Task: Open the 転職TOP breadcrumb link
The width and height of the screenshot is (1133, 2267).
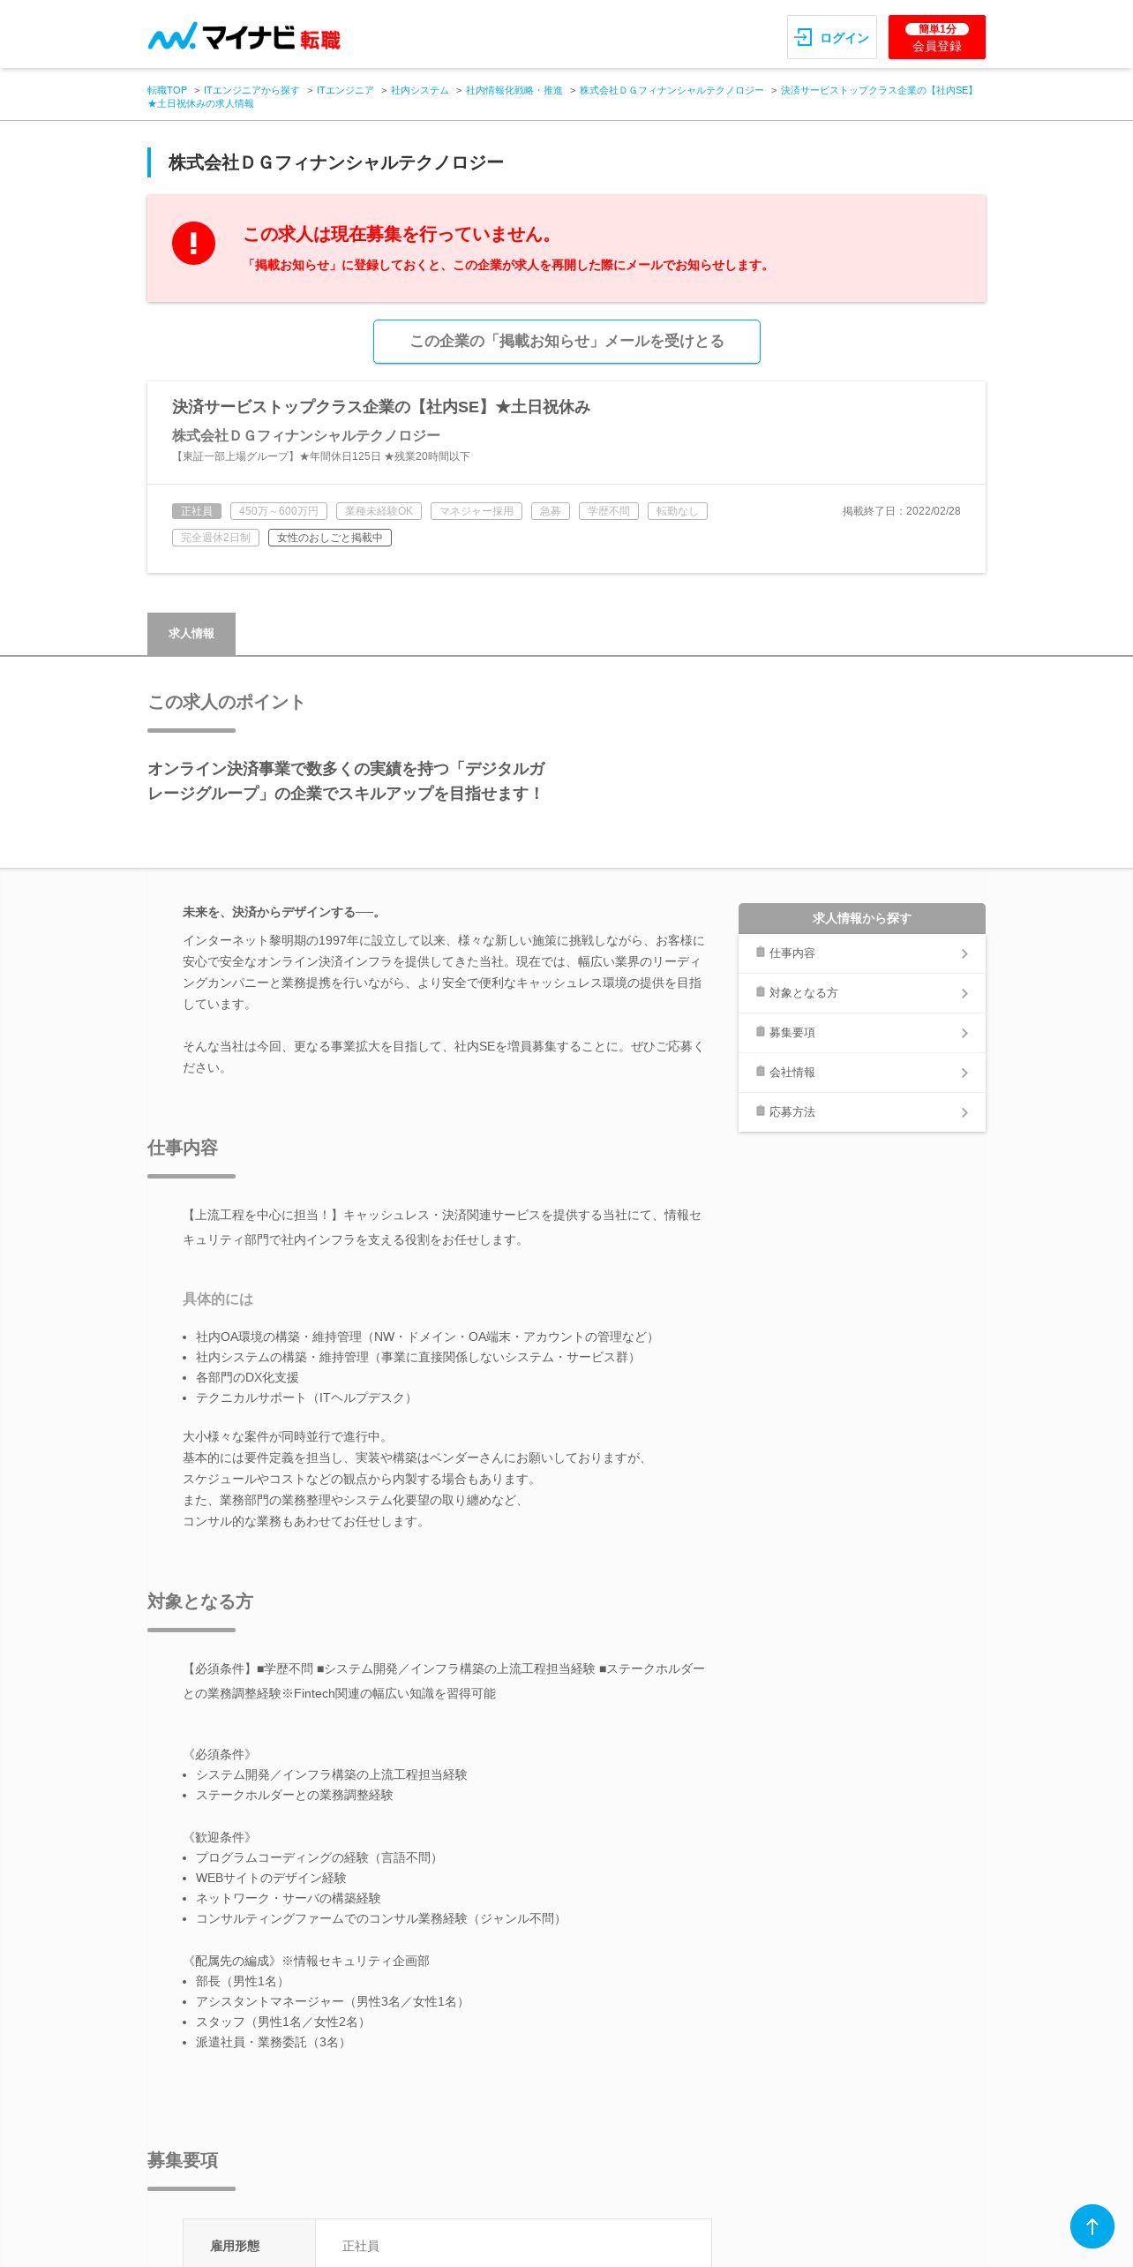Action: pyautogui.click(x=167, y=90)
